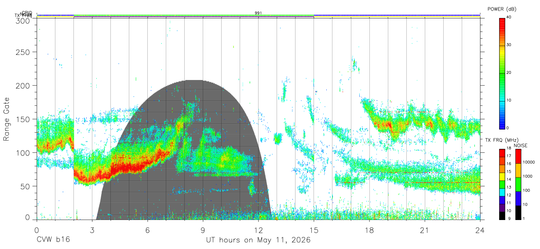The height and width of the screenshot is (249, 540).
Task: Click the 21 tick on UT hours axis
Action: 425,230
